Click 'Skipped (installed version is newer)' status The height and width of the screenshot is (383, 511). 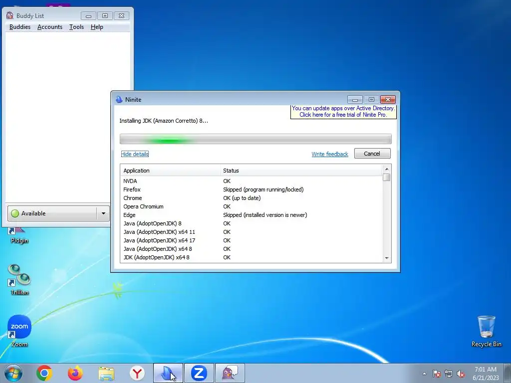[x=265, y=215]
